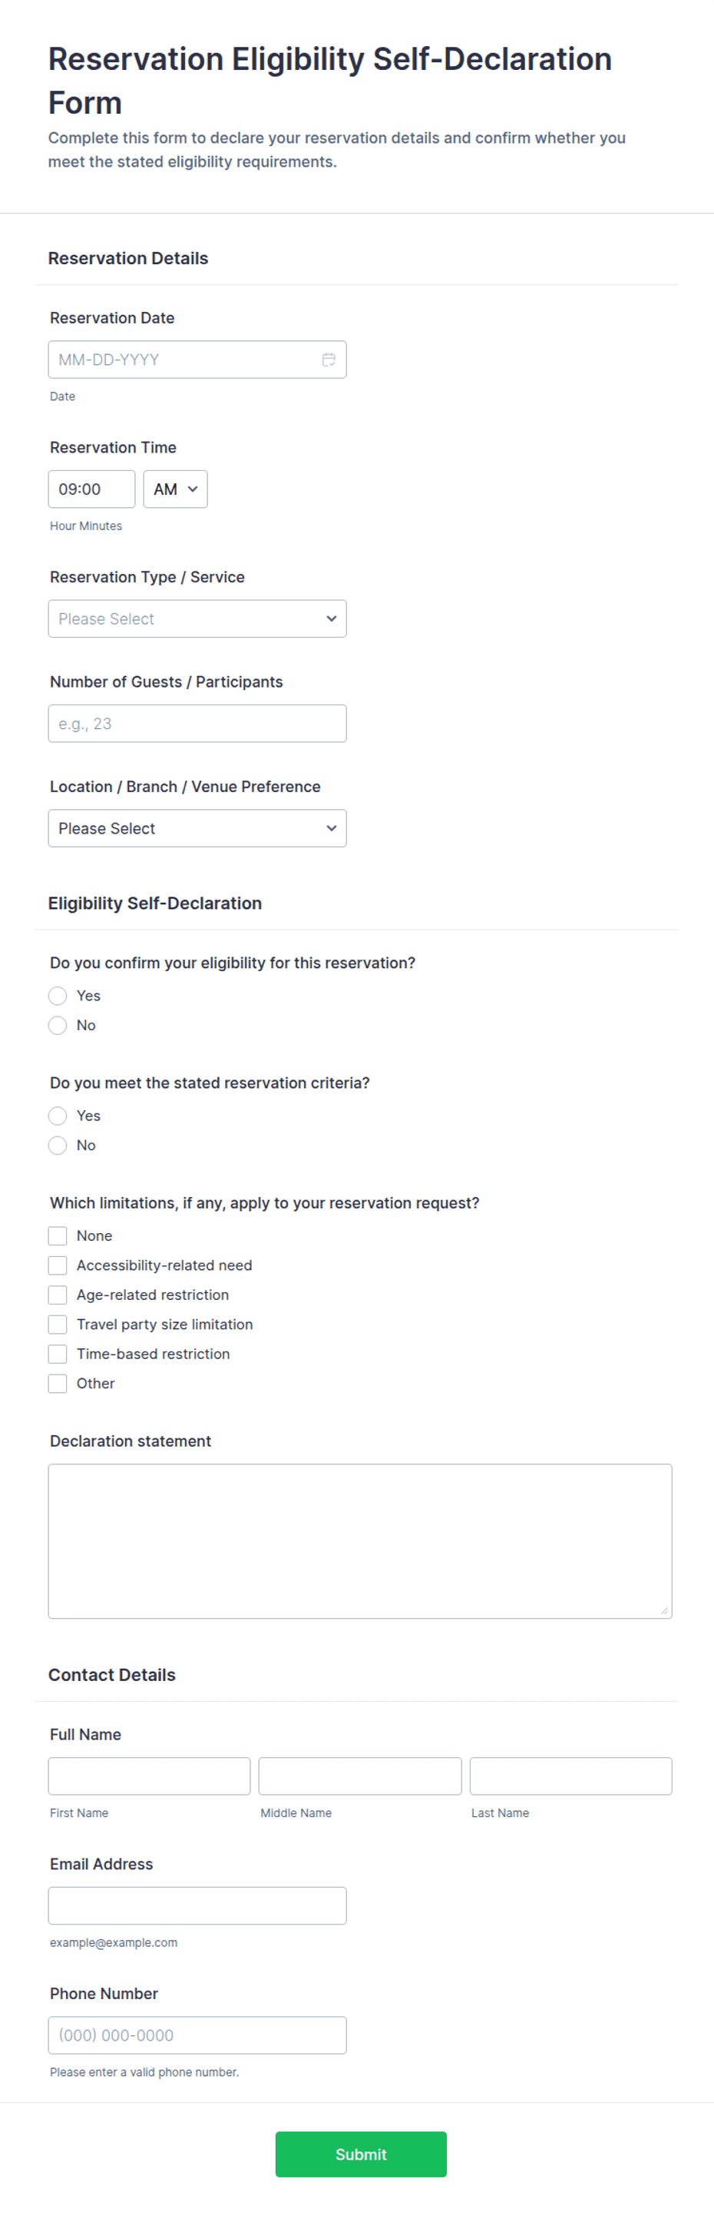Open the calendar icon in Reservation Date
This screenshot has width=714, height=2215.
pos(329,360)
